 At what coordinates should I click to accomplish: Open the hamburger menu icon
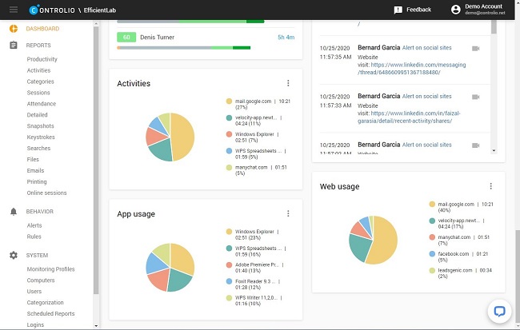pyautogui.click(x=14, y=10)
